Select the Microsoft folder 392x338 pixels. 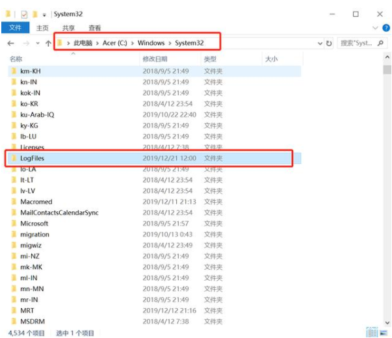point(34,224)
